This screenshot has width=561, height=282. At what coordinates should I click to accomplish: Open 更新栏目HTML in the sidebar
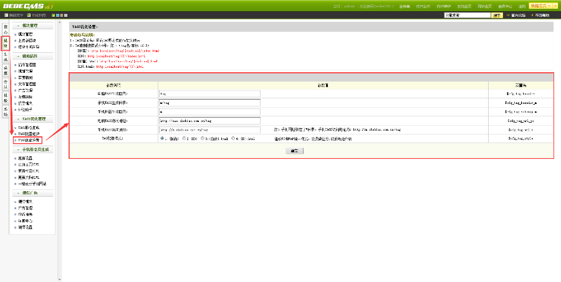click(29, 171)
